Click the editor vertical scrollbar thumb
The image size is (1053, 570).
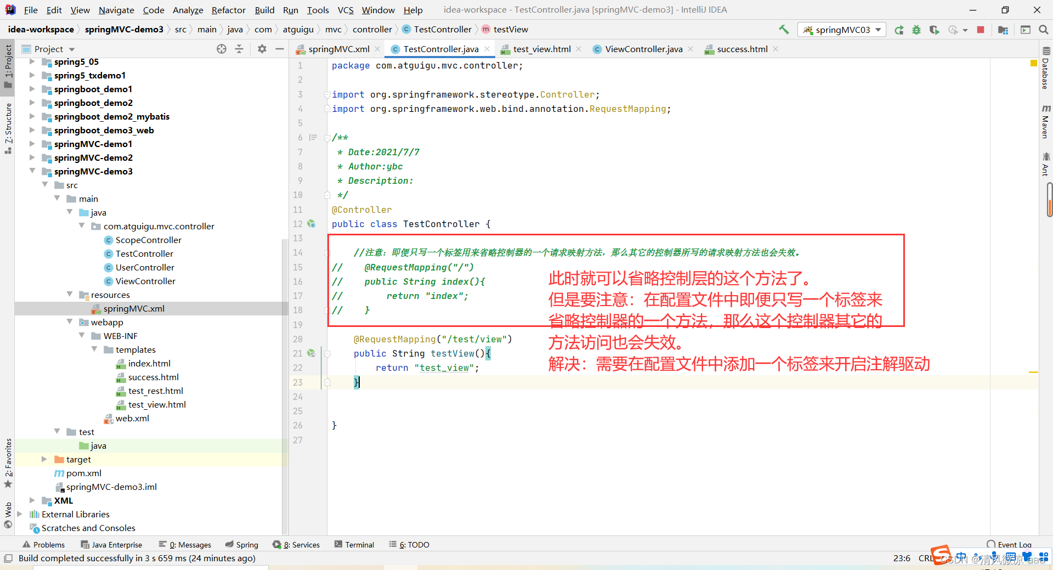(x=1049, y=200)
